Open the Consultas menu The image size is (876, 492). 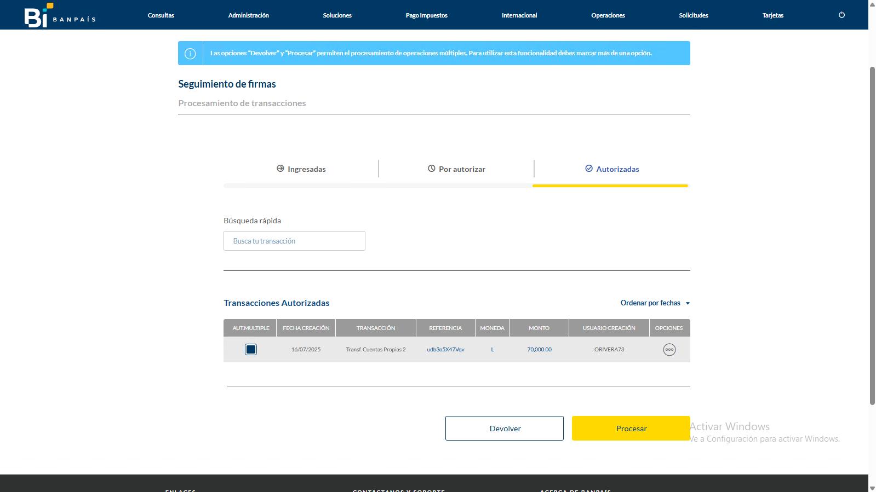click(161, 15)
